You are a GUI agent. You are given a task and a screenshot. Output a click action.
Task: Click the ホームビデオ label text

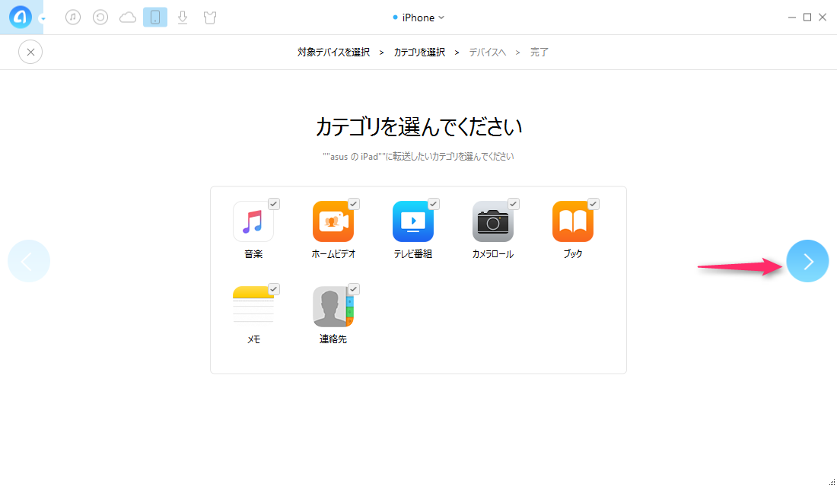(x=333, y=254)
